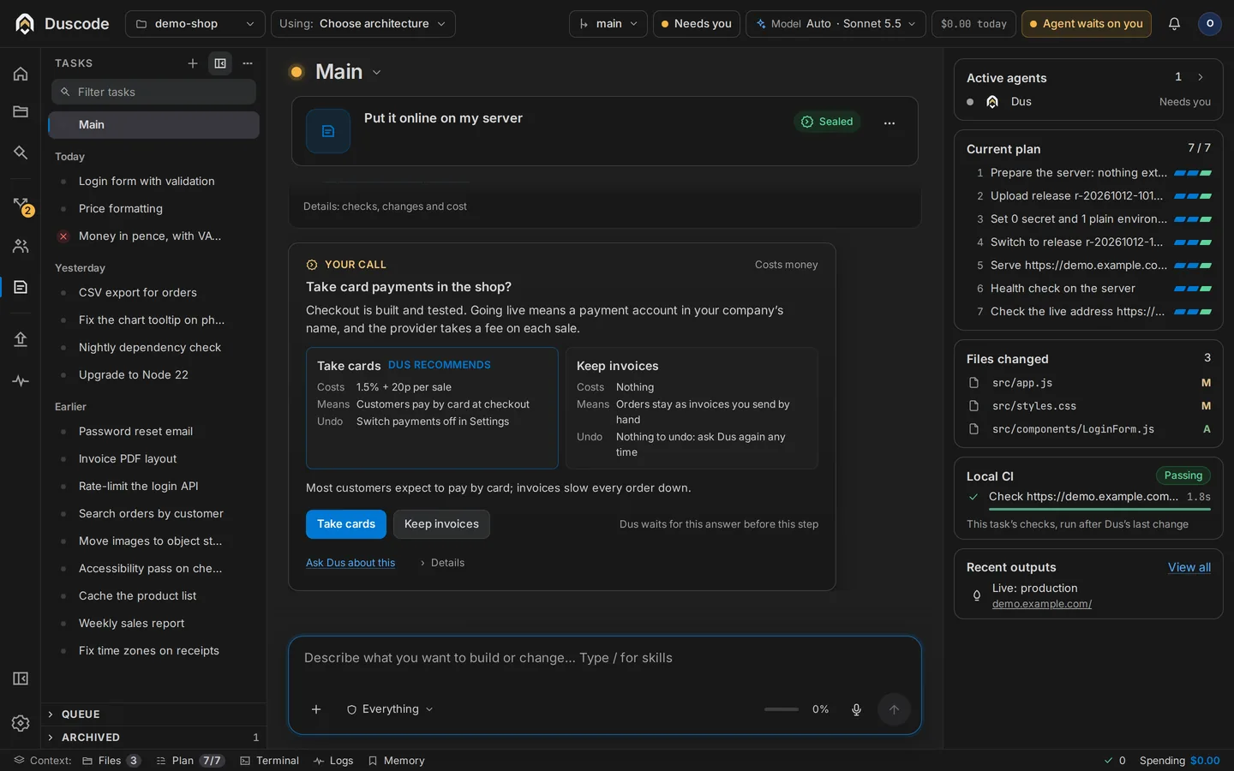Open the branch icon with badge 2
The height and width of the screenshot is (771, 1234).
click(21, 206)
